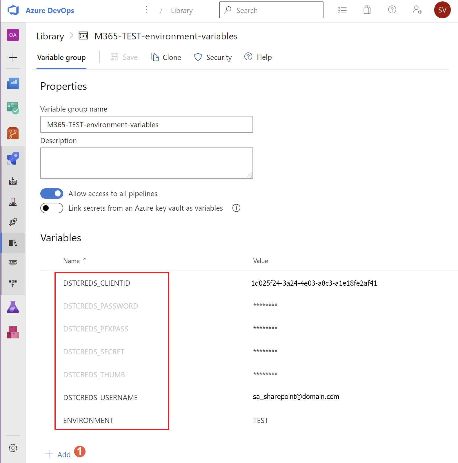Click the client ID GUID value
The width and height of the screenshot is (458, 463).
[314, 283]
